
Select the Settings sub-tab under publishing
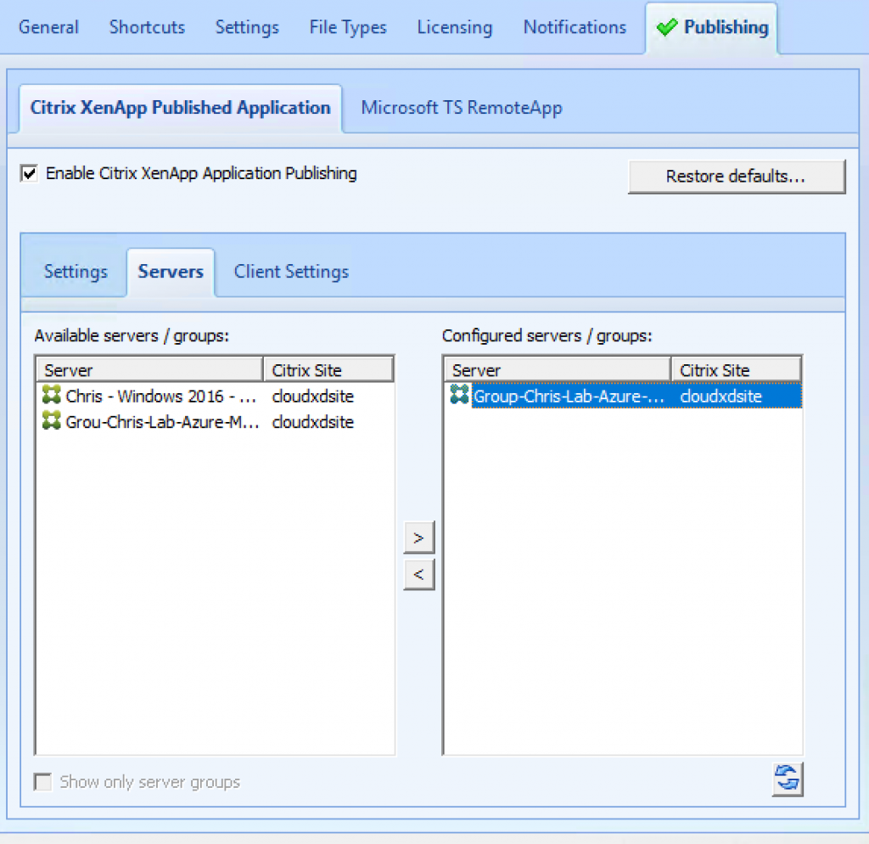[75, 272]
